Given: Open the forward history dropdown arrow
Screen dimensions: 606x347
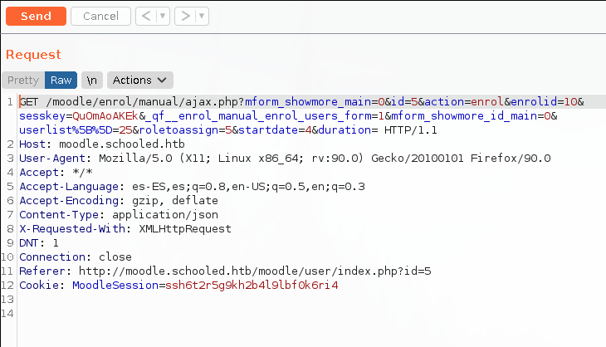Looking at the screenshot, I should tap(202, 16).
